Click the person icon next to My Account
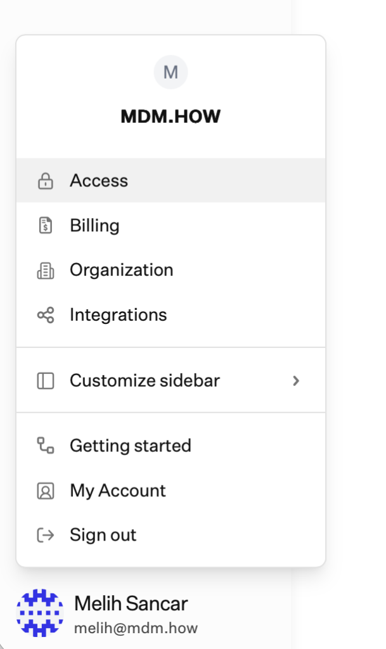The height and width of the screenshot is (649, 386). pos(46,491)
